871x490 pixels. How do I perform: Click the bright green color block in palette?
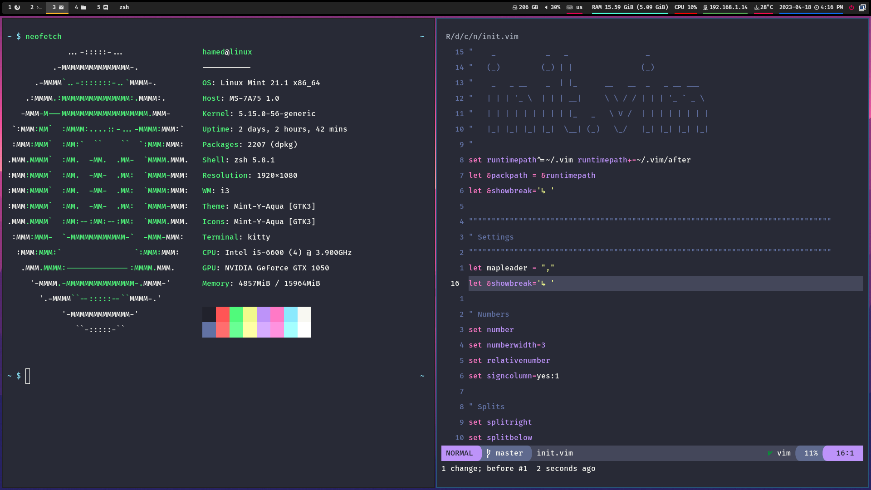[x=236, y=329]
